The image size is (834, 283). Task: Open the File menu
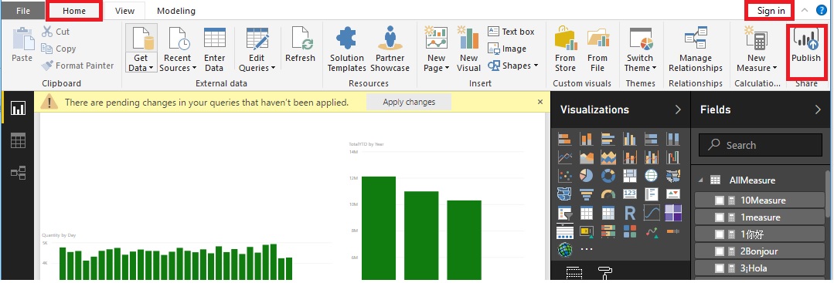pos(23,11)
